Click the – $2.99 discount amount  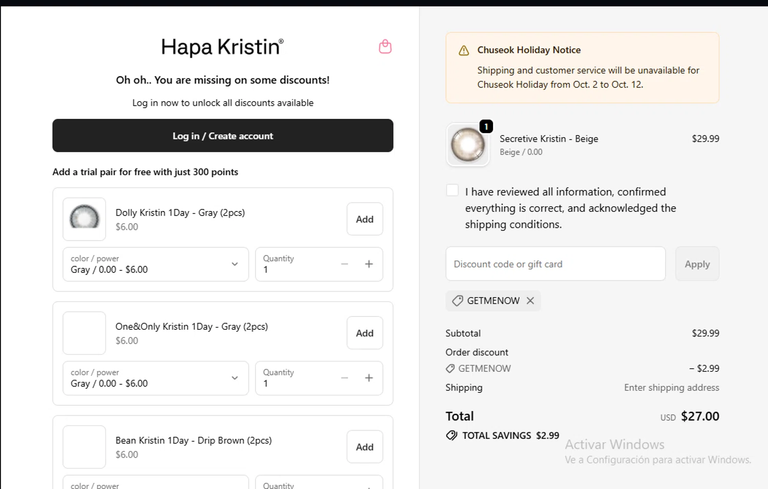click(704, 368)
